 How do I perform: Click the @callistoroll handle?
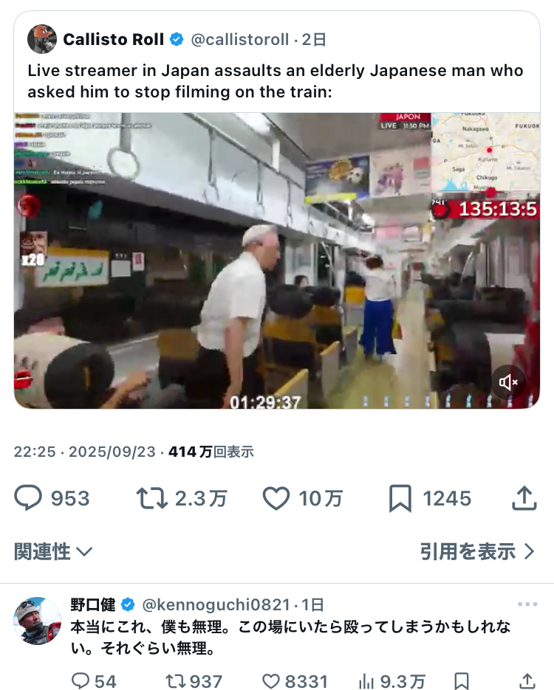240,40
